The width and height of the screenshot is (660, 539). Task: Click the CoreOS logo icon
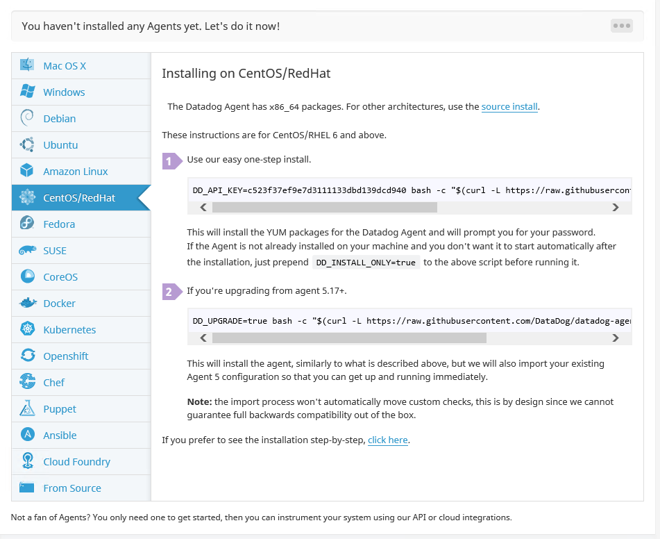point(27,276)
